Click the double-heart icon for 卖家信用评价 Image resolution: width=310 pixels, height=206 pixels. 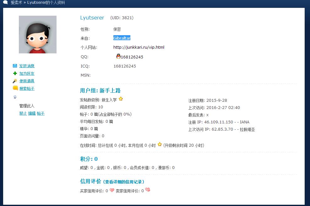(148, 190)
